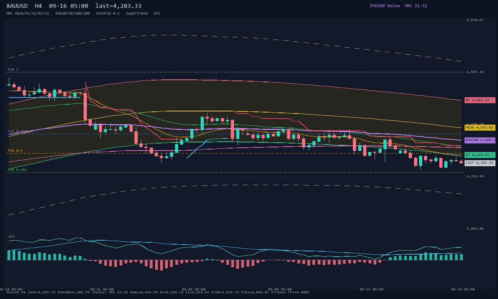This screenshot has height=299, width=498.
Task: Click the LAST 4,283.33 price tag
Action: click(x=480, y=163)
